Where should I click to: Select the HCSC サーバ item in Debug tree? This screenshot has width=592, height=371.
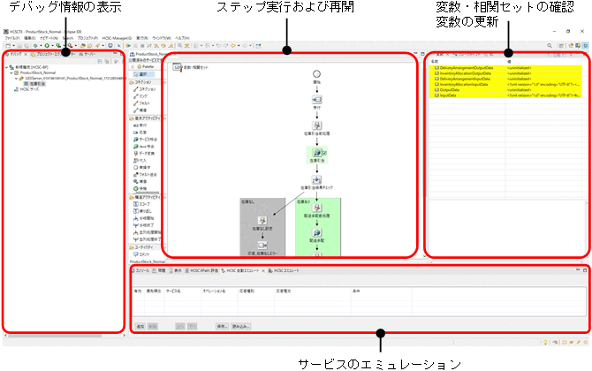click(x=27, y=89)
